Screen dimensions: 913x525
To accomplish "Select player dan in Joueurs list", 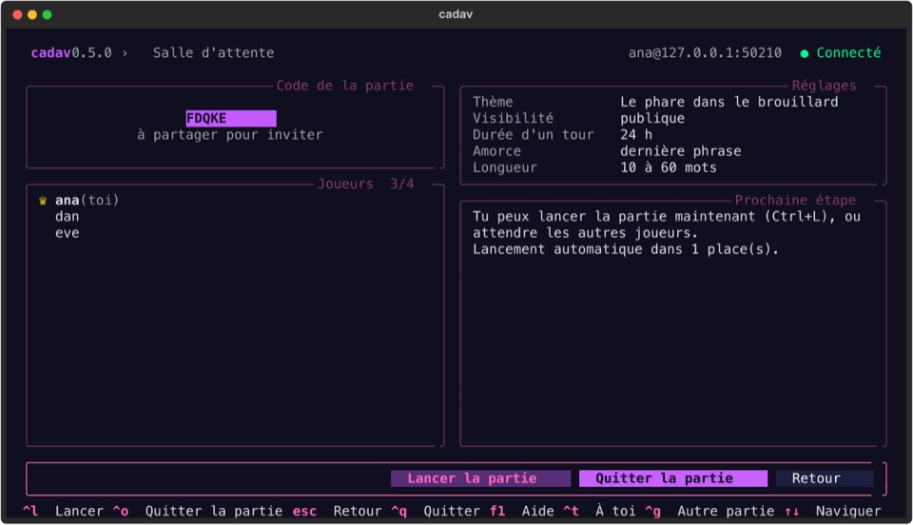I will click(67, 217).
